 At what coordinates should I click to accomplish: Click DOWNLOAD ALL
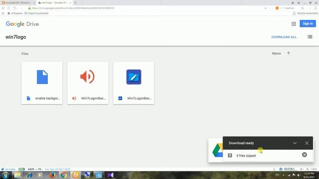pos(284,37)
